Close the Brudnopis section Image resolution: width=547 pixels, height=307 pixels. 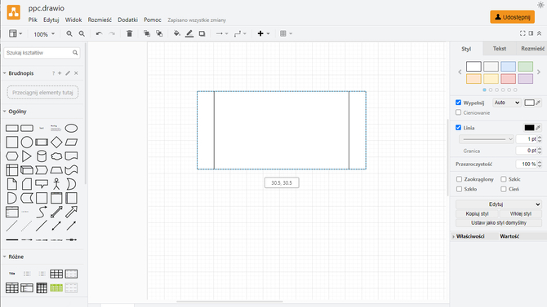(76, 73)
